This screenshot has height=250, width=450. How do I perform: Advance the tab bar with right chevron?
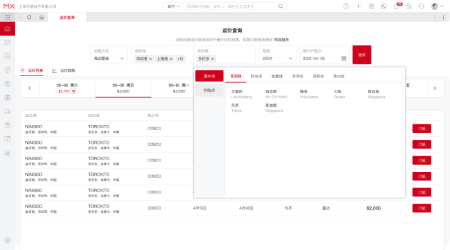(x=434, y=17)
